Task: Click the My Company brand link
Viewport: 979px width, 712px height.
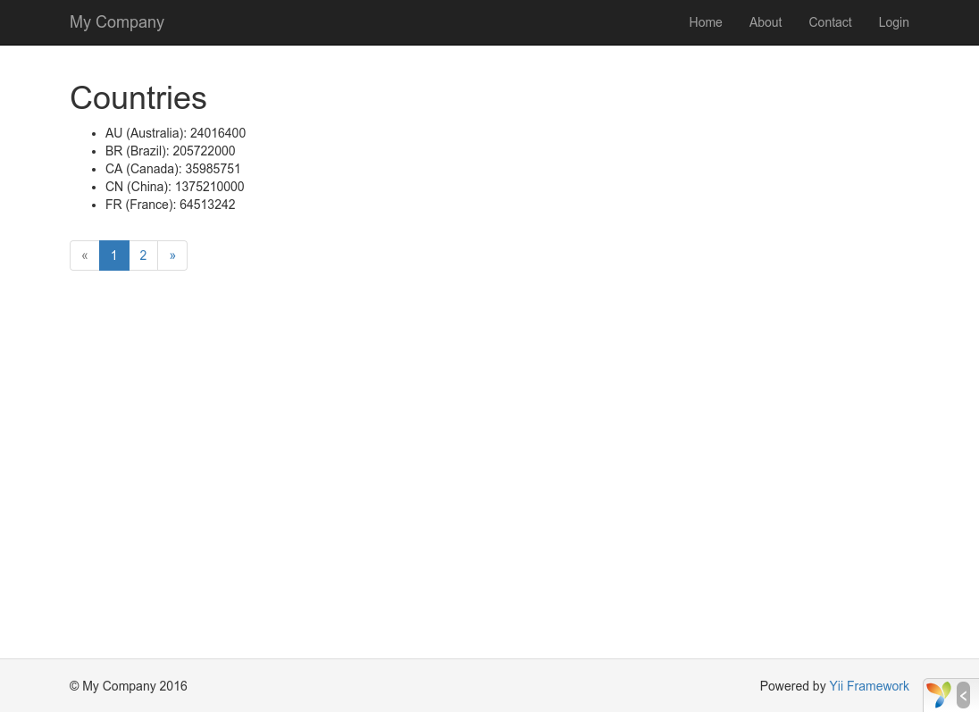Action: [x=117, y=22]
